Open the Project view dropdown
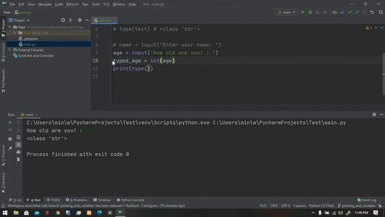The height and width of the screenshot is (217, 385). point(19,20)
